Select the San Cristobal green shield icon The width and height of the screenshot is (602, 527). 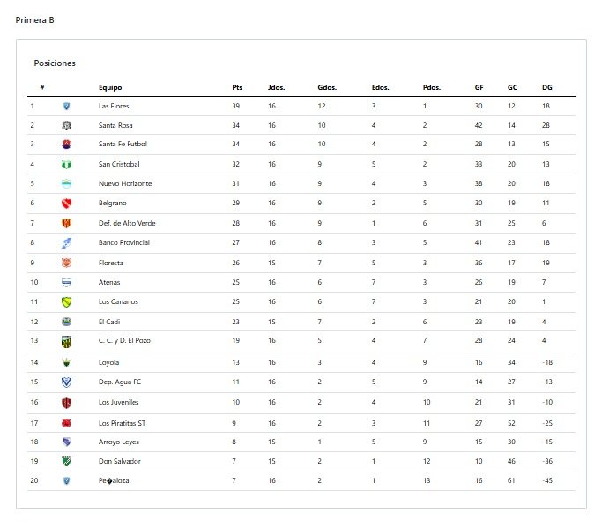[66, 164]
